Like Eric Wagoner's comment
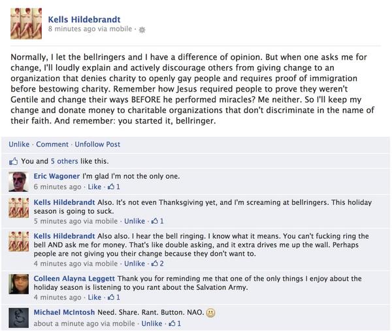Image resolution: width=392 pixels, height=331 pixels. 95,186
